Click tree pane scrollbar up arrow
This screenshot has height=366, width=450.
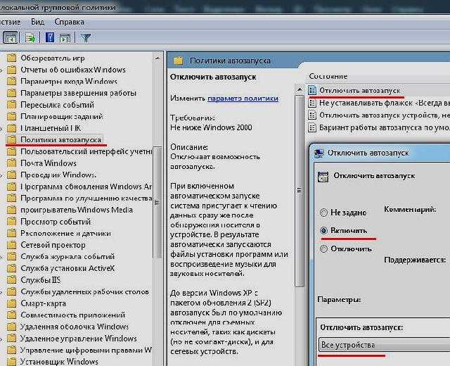(x=157, y=58)
